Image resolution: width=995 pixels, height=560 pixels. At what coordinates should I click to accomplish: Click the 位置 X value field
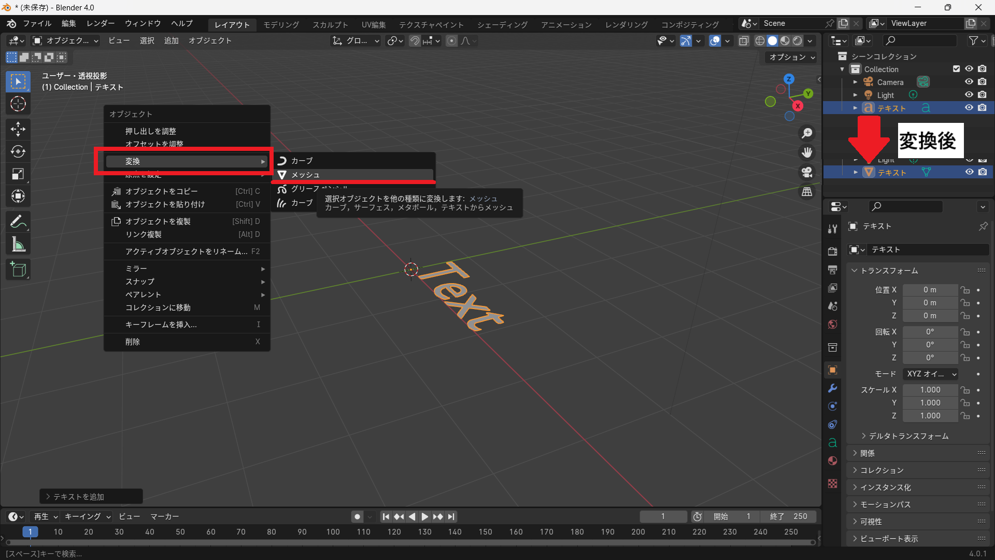[x=930, y=290]
